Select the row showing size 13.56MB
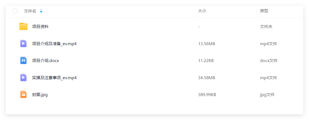 coord(154,44)
